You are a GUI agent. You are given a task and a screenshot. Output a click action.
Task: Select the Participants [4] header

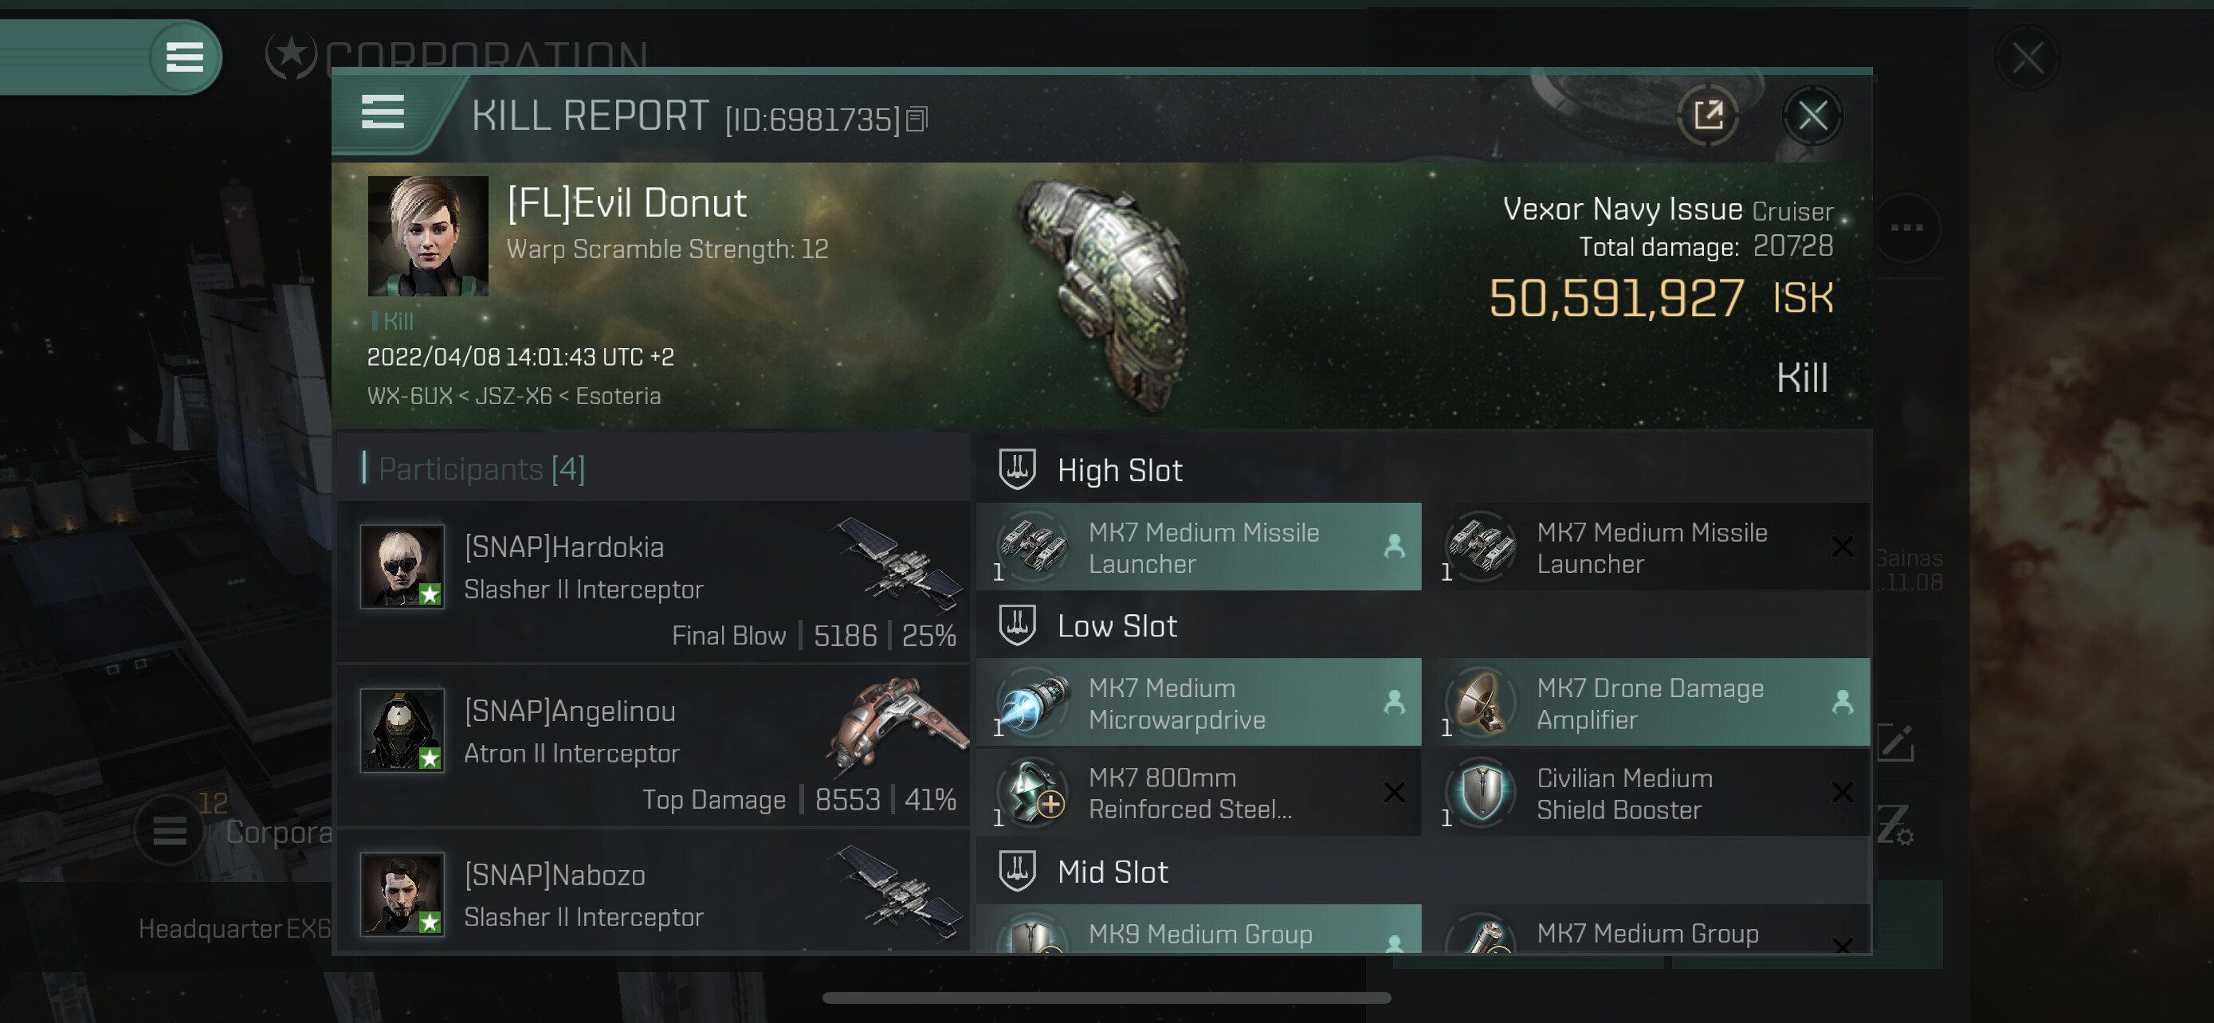coord(481,469)
